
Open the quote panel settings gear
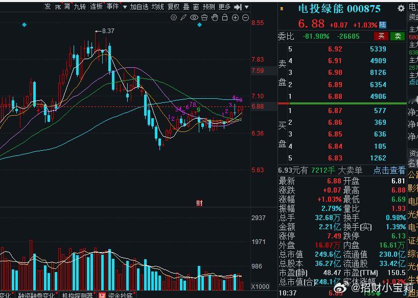[401, 8]
